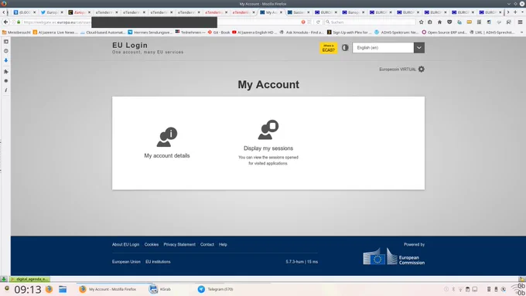The height and width of the screenshot is (296, 526).
Task: Switch to the My Account tab
Action: tap(271, 12)
